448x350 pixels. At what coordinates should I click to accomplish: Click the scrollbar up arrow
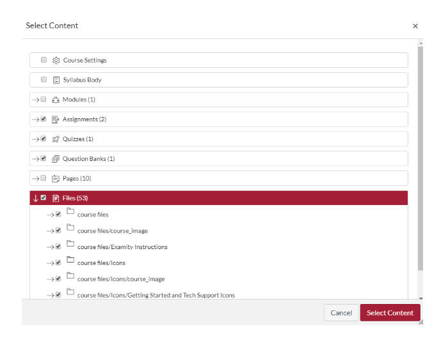(x=420, y=43)
